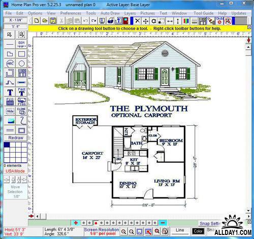Pick the Fast Text tool
The image size is (254, 239).
[22, 92]
